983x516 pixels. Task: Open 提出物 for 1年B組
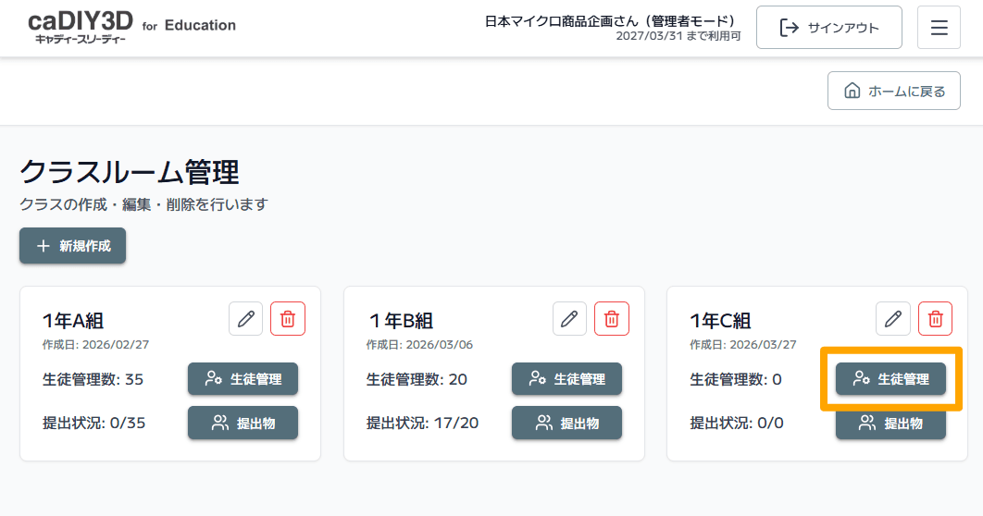click(566, 423)
